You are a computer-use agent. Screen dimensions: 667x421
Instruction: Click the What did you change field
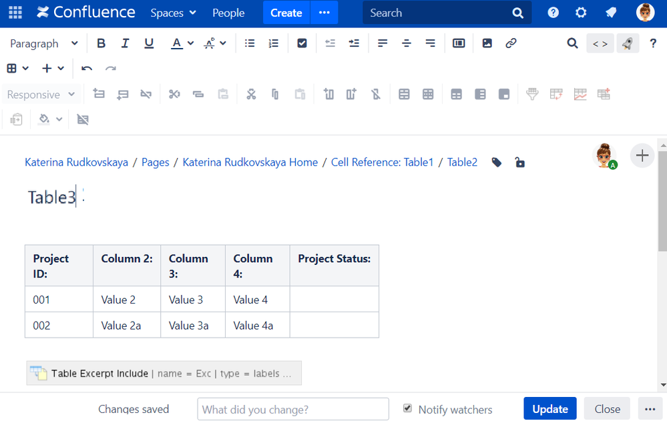click(293, 409)
